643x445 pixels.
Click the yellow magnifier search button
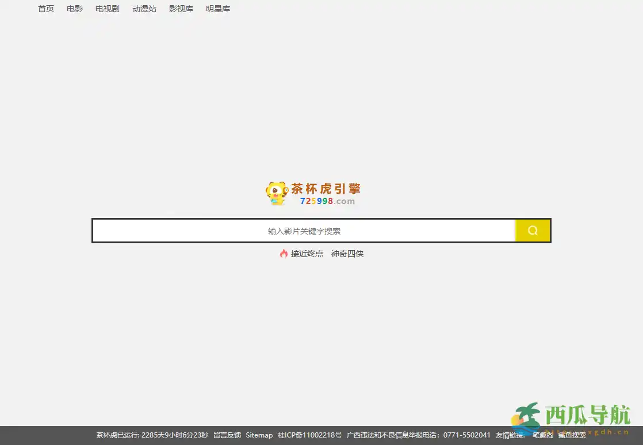point(533,231)
